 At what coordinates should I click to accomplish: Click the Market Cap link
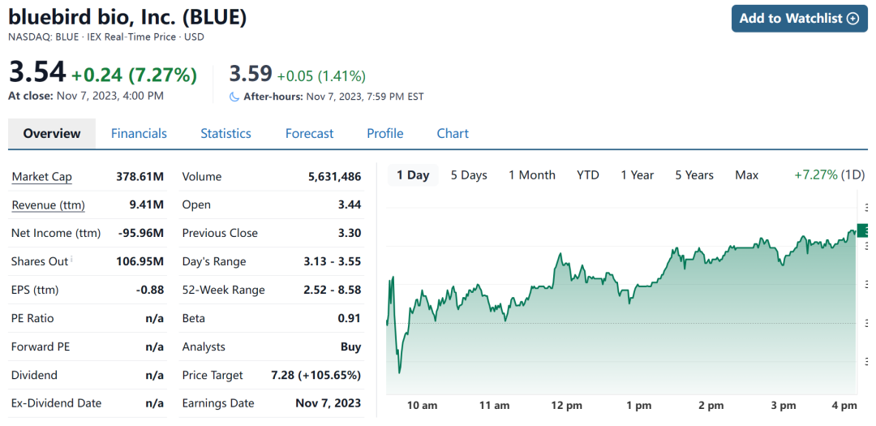point(41,177)
